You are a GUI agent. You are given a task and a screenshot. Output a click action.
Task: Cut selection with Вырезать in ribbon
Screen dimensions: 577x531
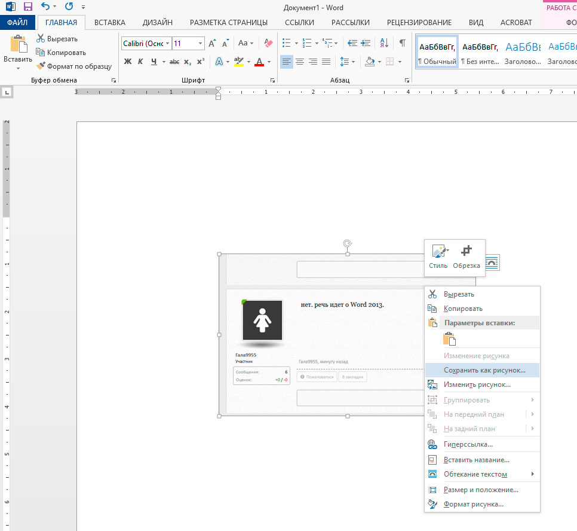(x=57, y=39)
